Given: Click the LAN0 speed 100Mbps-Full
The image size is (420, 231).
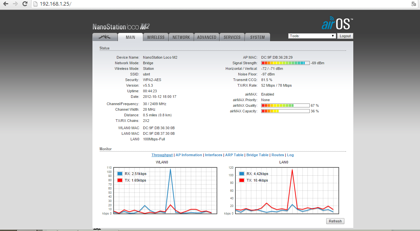Looking at the screenshot, I should [154, 139].
